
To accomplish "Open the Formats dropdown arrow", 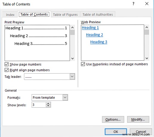I will click(65, 98).
